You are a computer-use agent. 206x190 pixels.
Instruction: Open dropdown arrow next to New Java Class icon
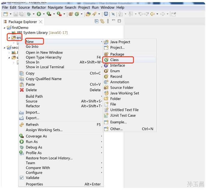click(82, 14)
